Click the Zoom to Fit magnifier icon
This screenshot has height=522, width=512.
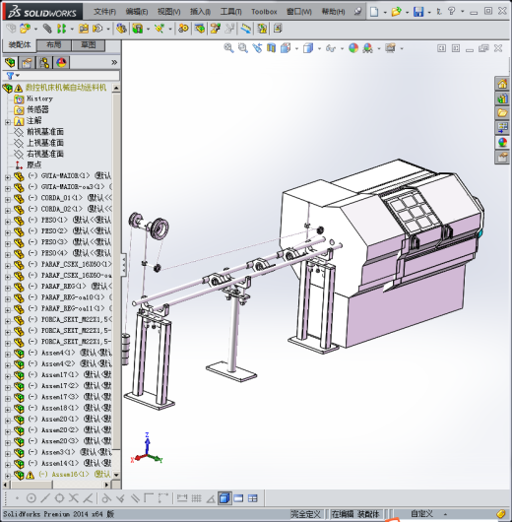click(228, 48)
